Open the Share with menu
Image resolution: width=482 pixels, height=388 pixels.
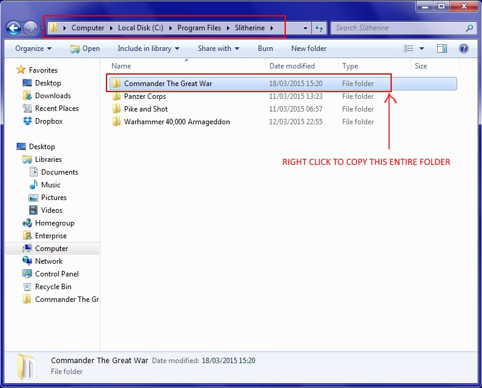pyautogui.click(x=218, y=48)
